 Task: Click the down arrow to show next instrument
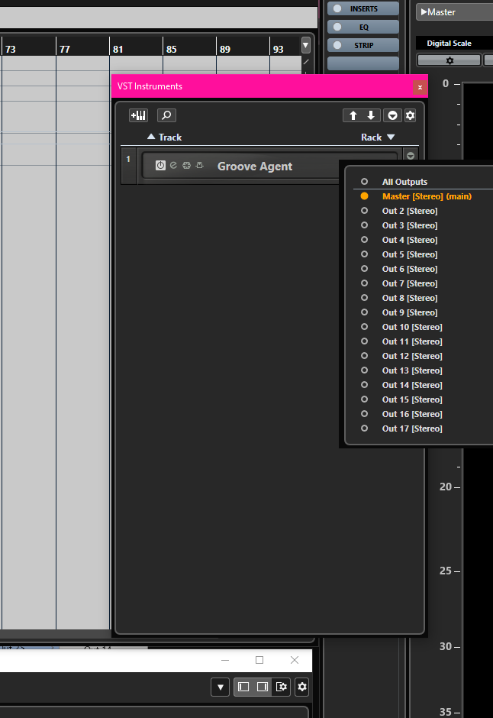click(371, 115)
